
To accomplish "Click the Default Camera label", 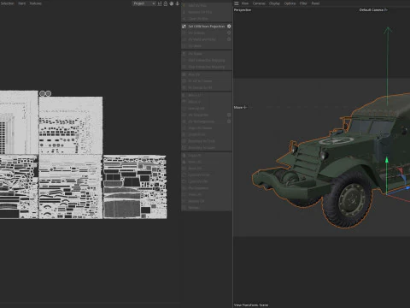I will [371, 10].
